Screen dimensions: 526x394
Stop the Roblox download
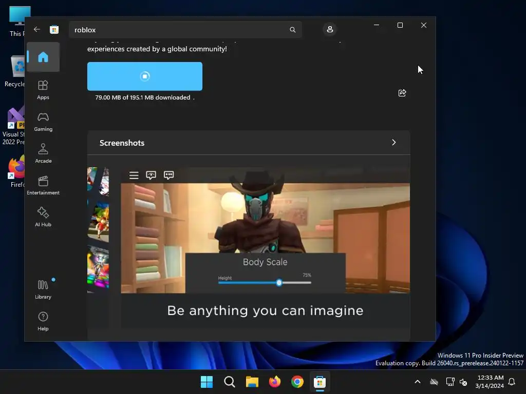pyautogui.click(x=144, y=76)
